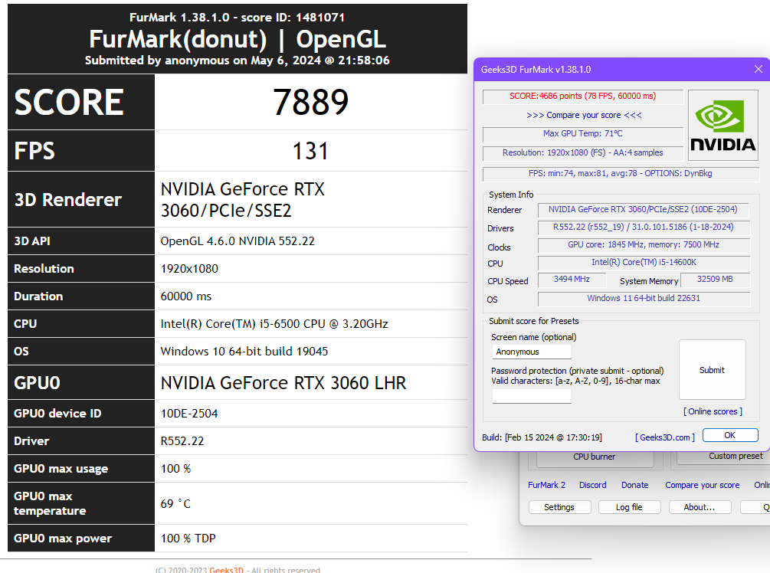Visit the Geeks3D.com link in dialog
The image size is (770, 573).
pos(665,437)
